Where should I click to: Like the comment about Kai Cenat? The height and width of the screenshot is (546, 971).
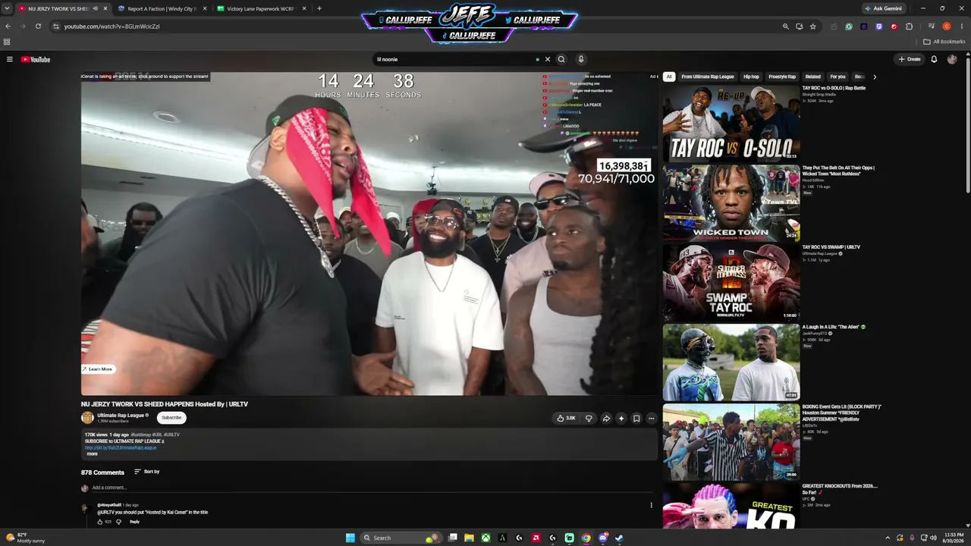click(x=100, y=522)
